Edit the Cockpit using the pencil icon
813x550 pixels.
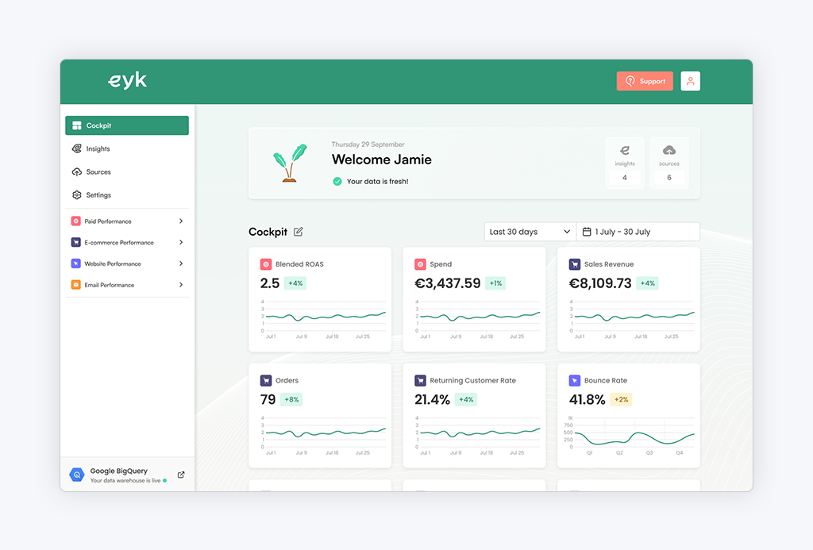299,232
